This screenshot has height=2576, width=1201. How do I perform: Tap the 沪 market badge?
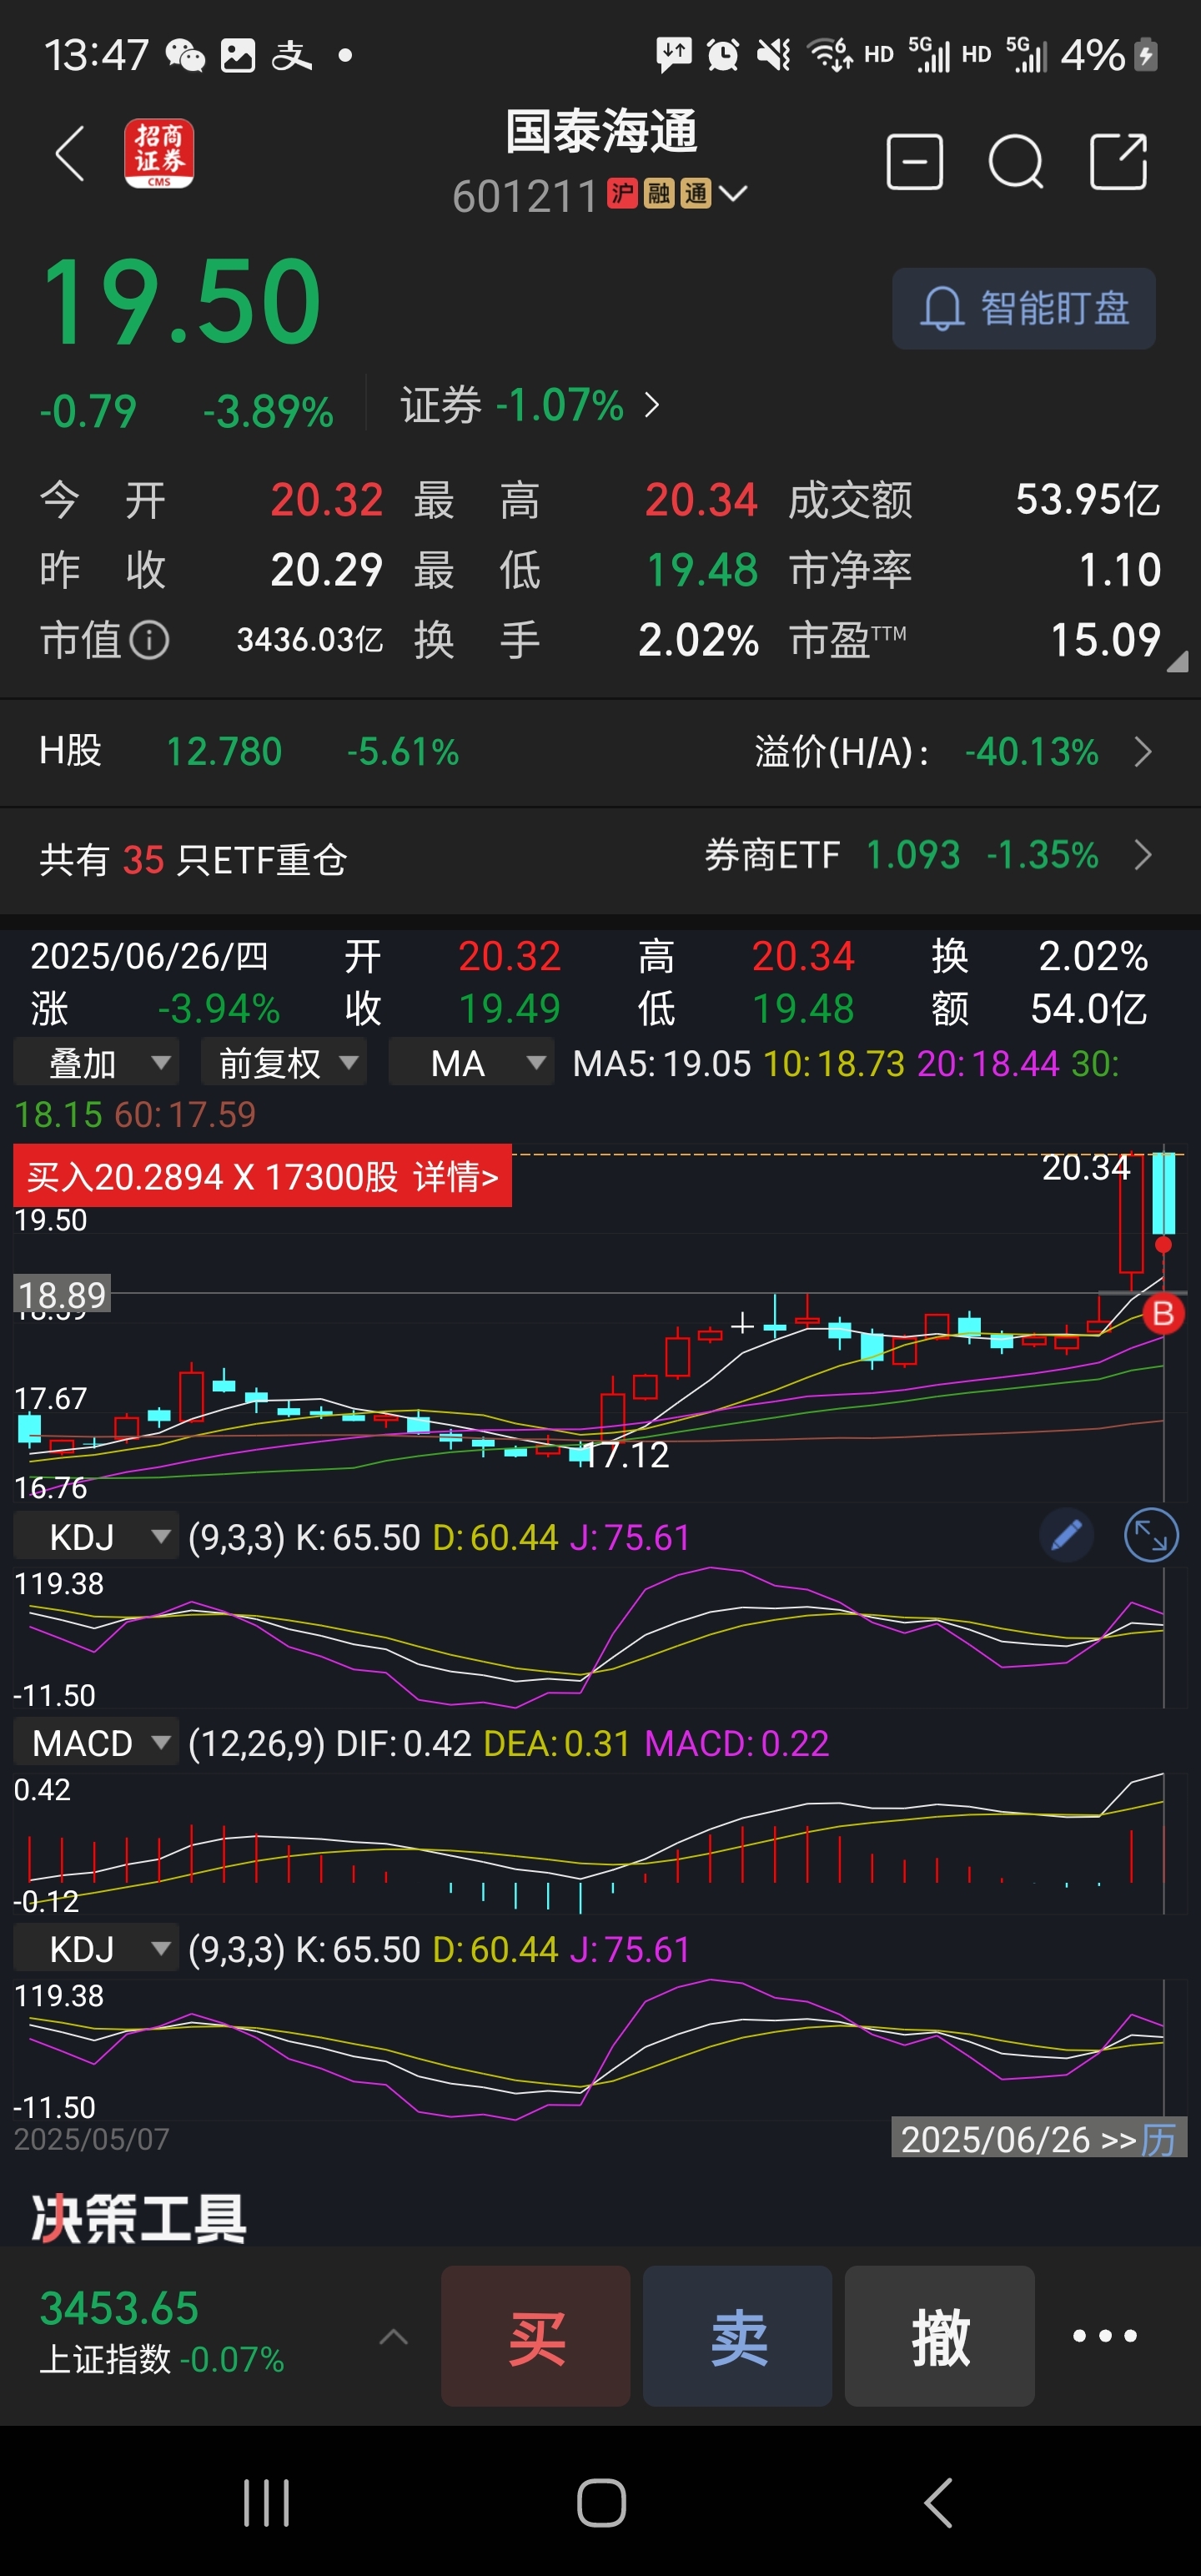pos(622,193)
